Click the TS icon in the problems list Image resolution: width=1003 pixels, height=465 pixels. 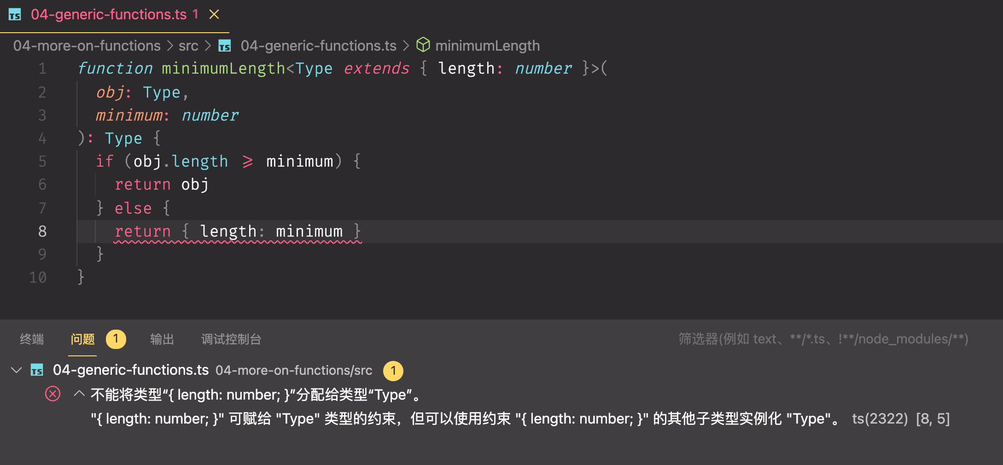[x=37, y=370]
